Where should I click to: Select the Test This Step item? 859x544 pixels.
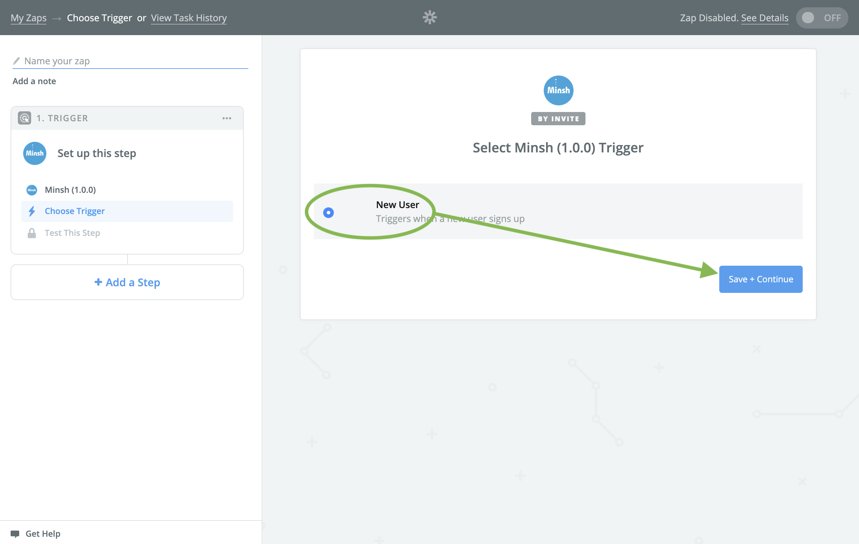point(127,233)
